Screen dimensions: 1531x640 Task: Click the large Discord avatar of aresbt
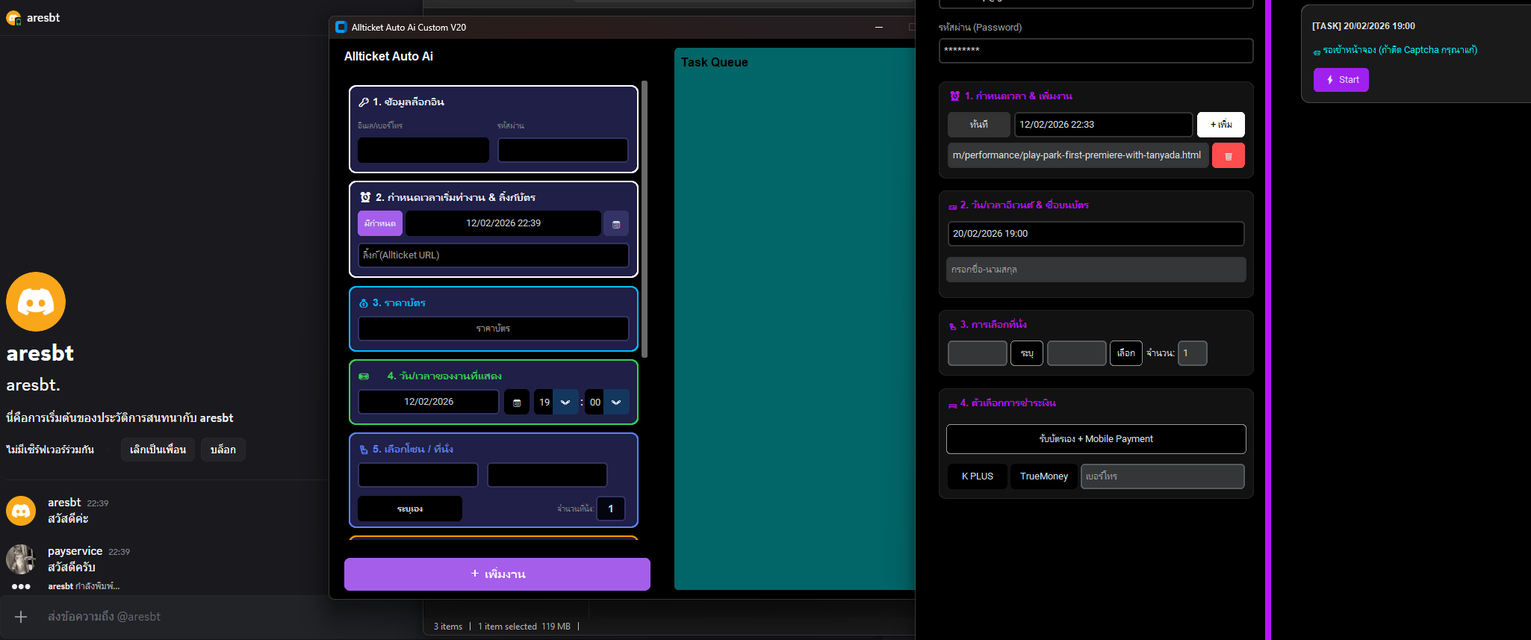pyautogui.click(x=36, y=302)
